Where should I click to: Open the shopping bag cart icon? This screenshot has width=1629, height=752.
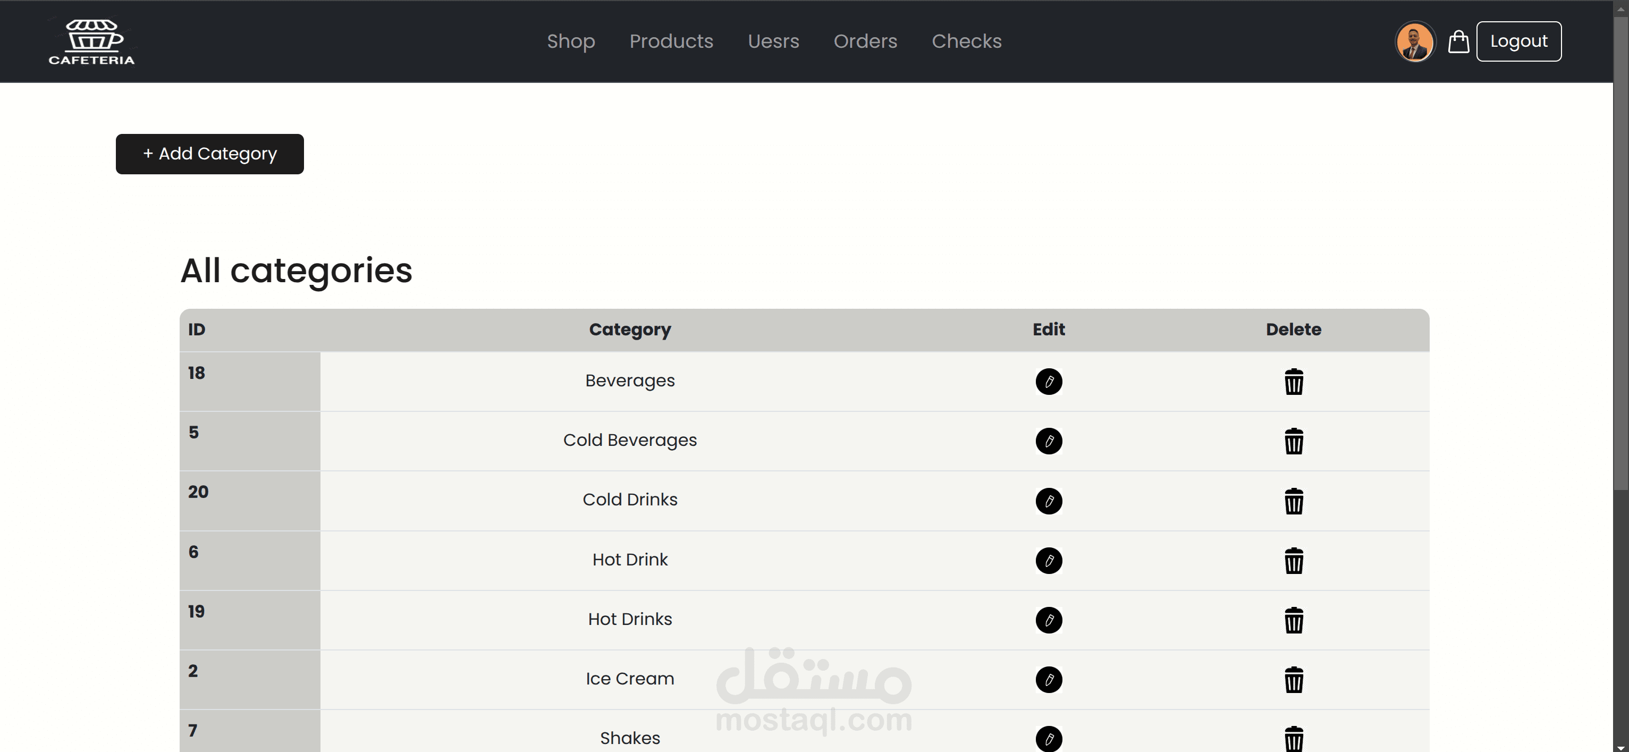click(1458, 42)
